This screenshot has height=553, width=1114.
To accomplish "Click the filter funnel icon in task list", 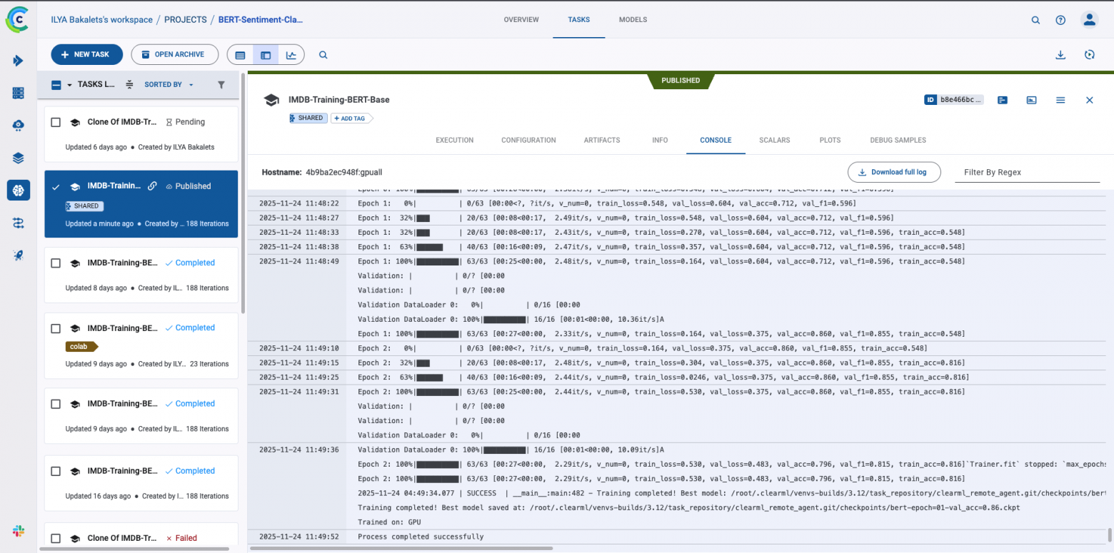I will tap(221, 85).
